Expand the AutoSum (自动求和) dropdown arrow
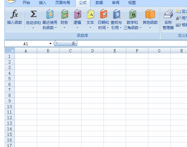187x147 pixels. coord(33,28)
